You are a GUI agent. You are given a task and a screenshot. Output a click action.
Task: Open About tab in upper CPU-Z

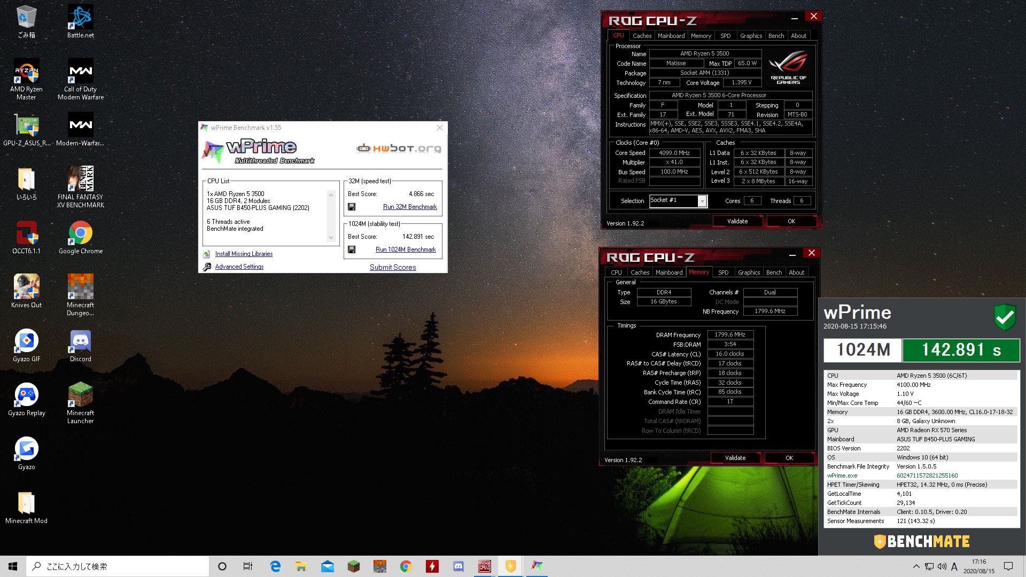click(x=798, y=36)
